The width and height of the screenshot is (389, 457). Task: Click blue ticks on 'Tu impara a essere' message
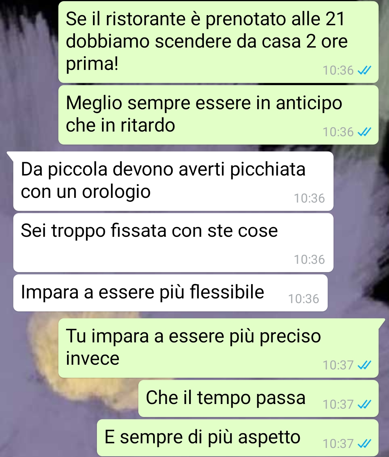364,365
